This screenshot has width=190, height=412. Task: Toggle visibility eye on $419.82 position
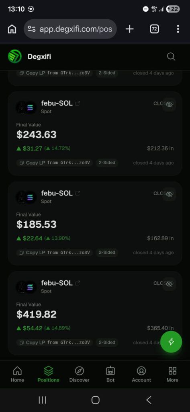169,284
